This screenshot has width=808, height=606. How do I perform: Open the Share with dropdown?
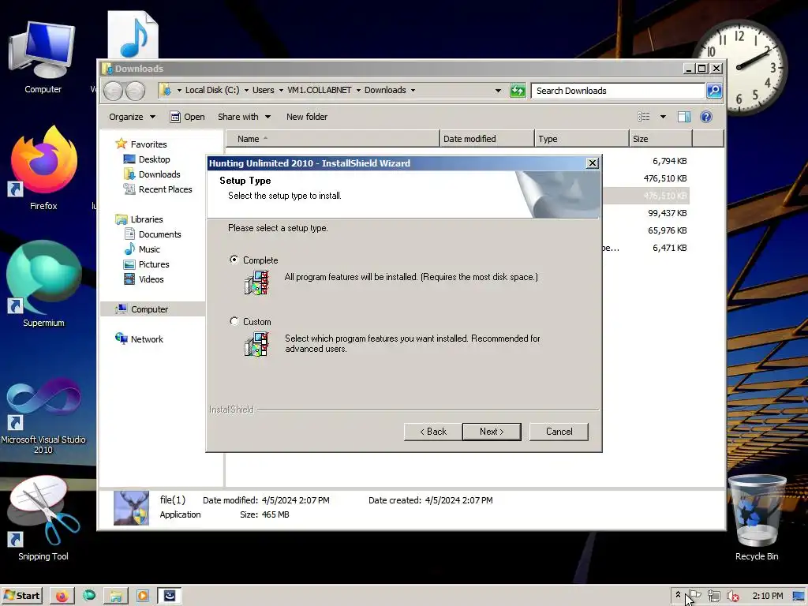[x=244, y=117]
